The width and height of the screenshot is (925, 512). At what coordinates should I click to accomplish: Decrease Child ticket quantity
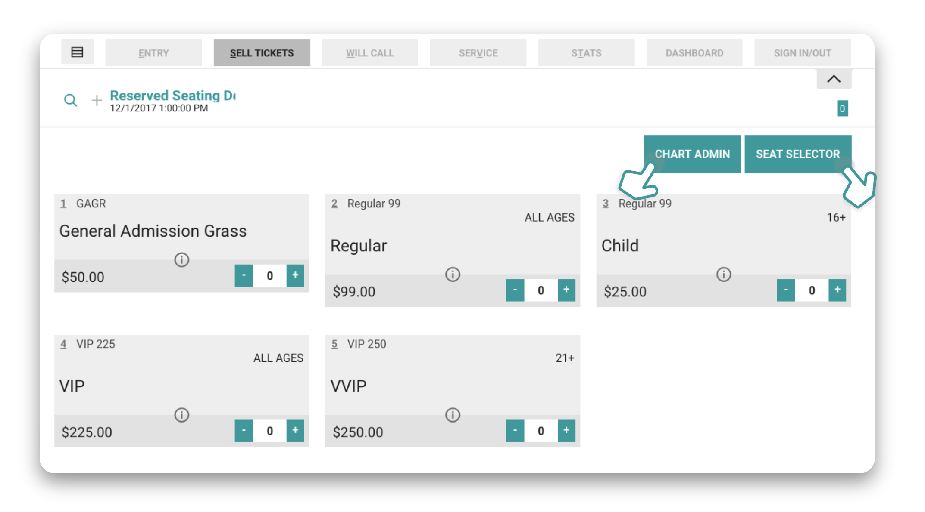click(786, 290)
